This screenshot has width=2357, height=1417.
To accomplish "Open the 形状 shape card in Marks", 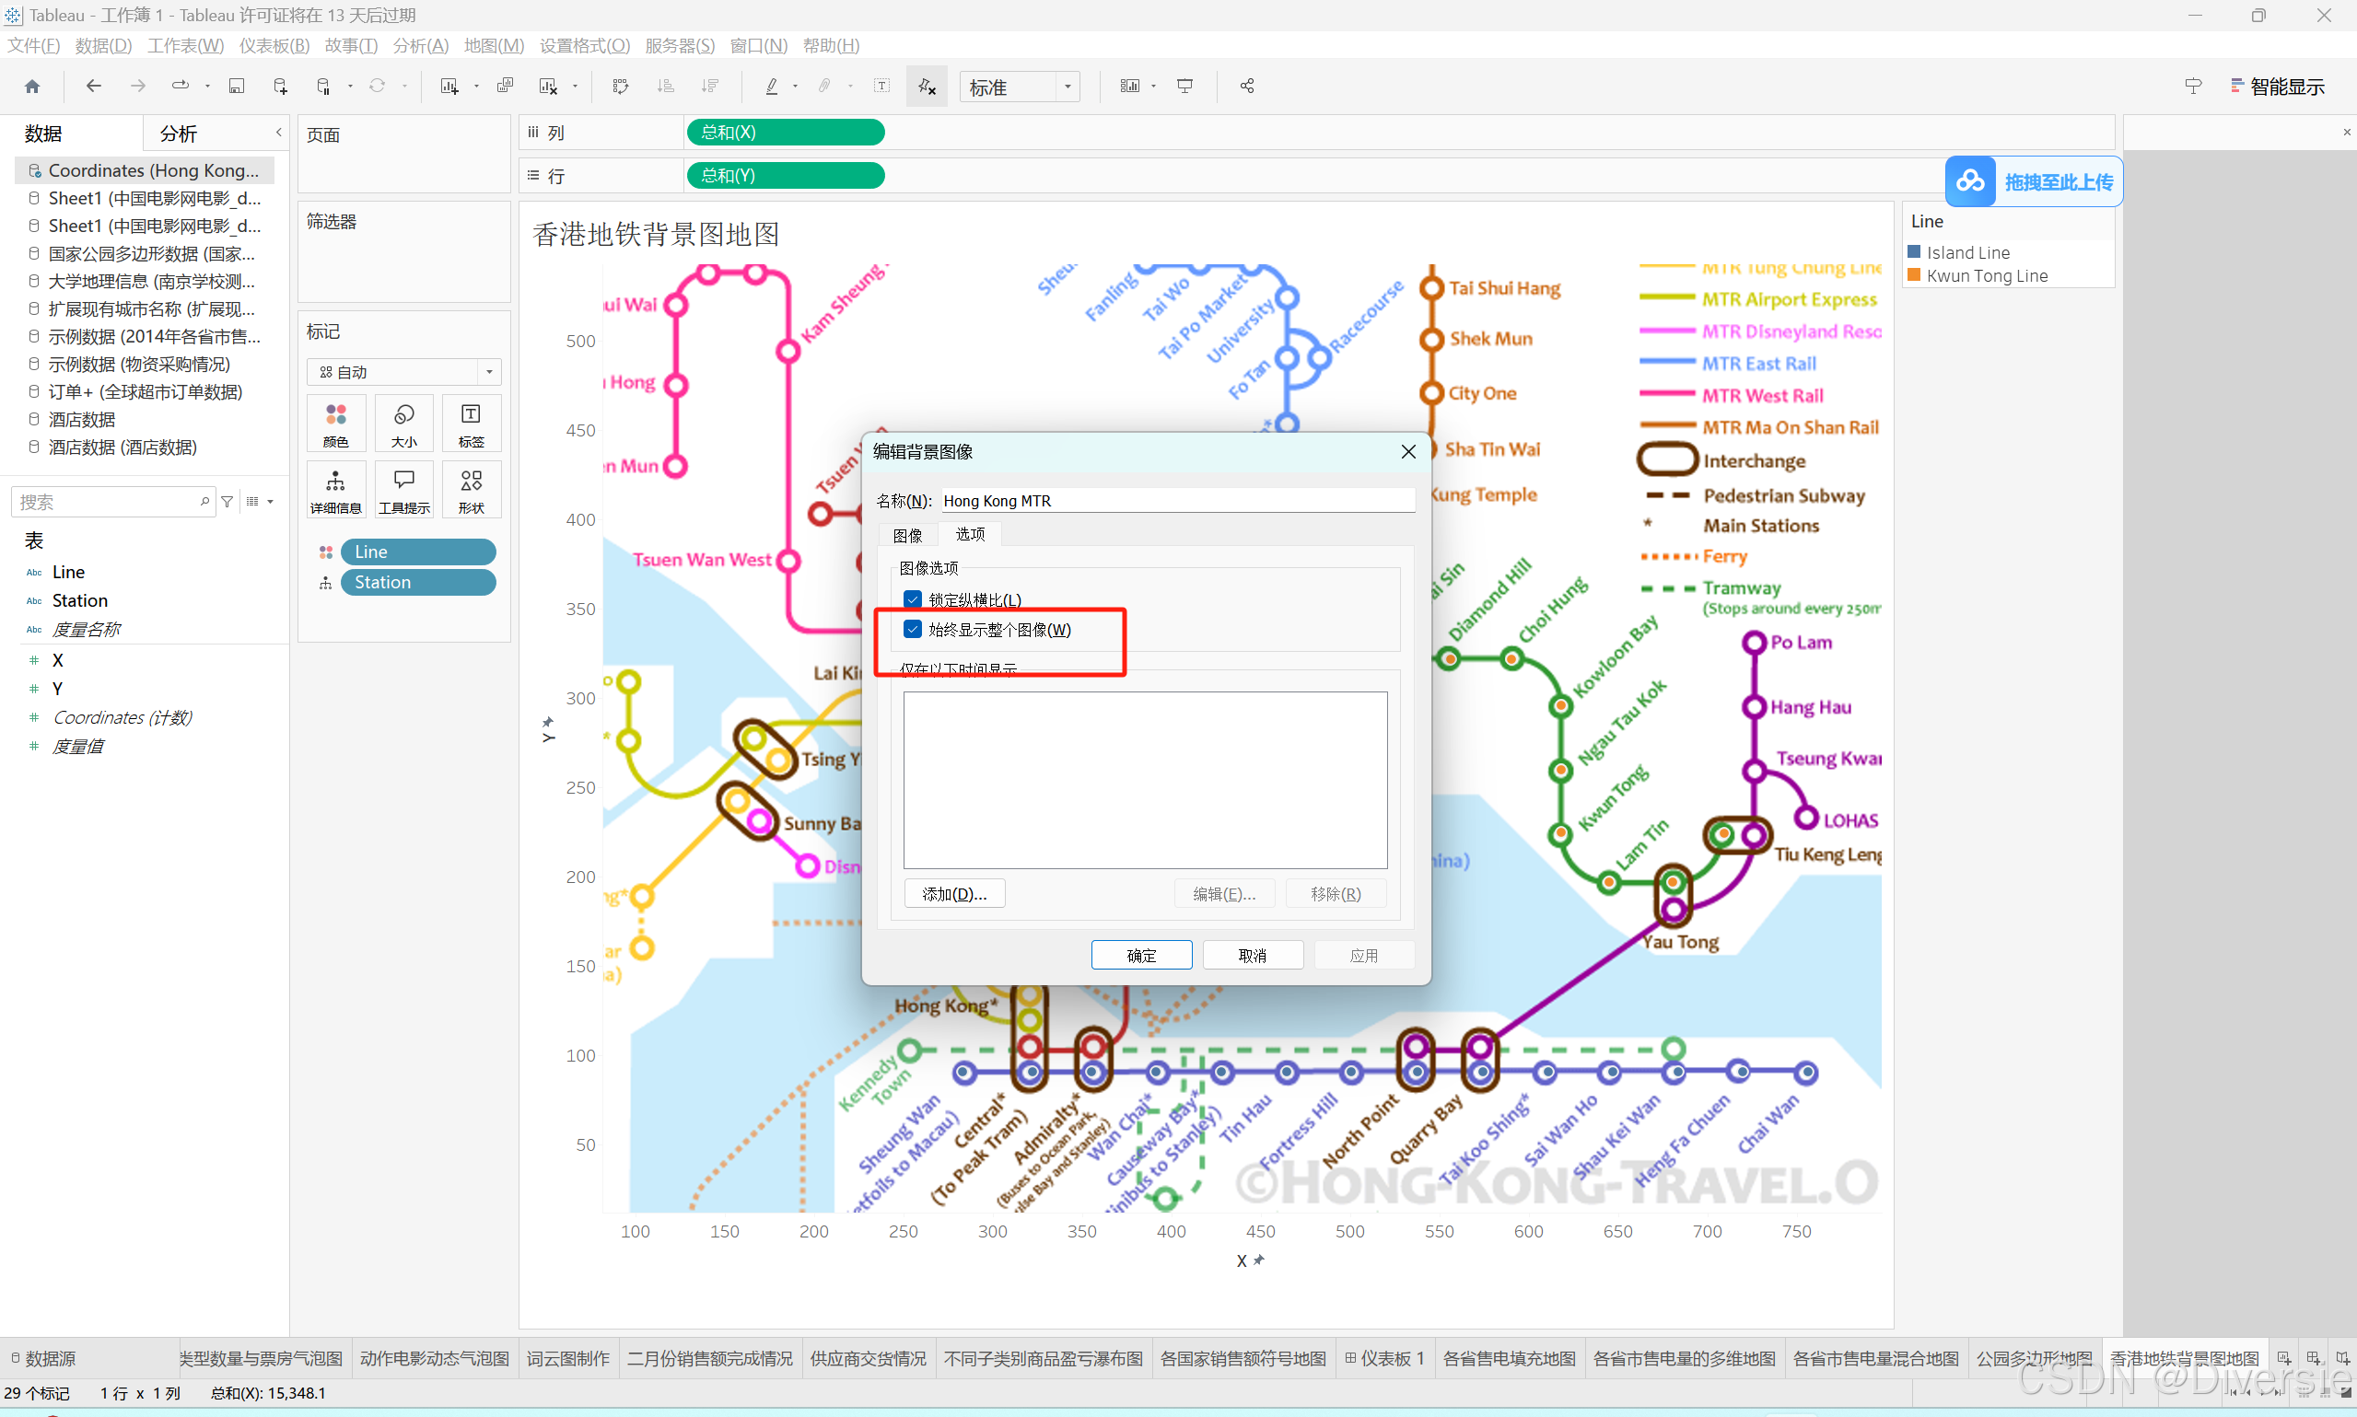I will click(x=471, y=490).
